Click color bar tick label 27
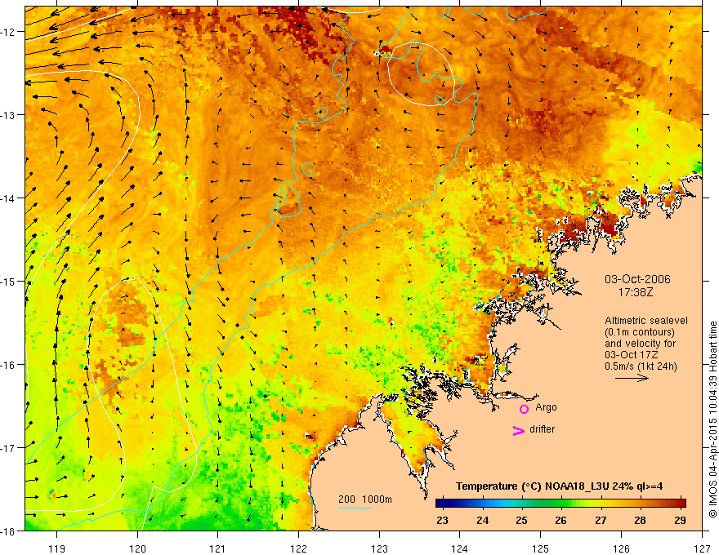The height and width of the screenshot is (555, 719). (601, 520)
